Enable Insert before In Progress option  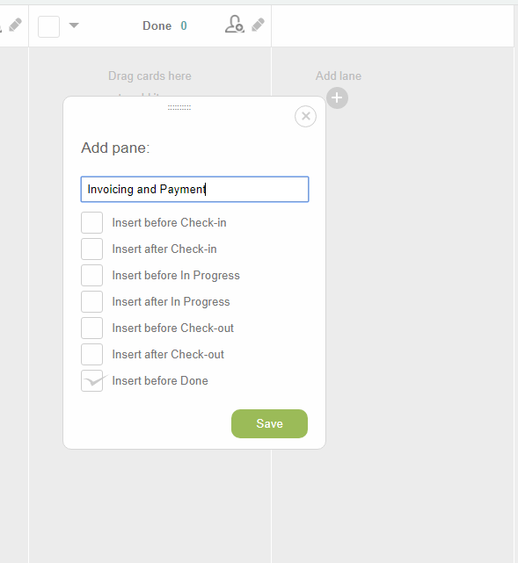click(91, 276)
